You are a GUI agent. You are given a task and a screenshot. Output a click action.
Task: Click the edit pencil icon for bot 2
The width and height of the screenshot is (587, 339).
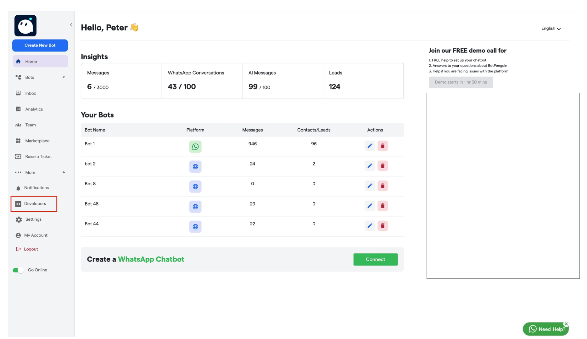[370, 166]
